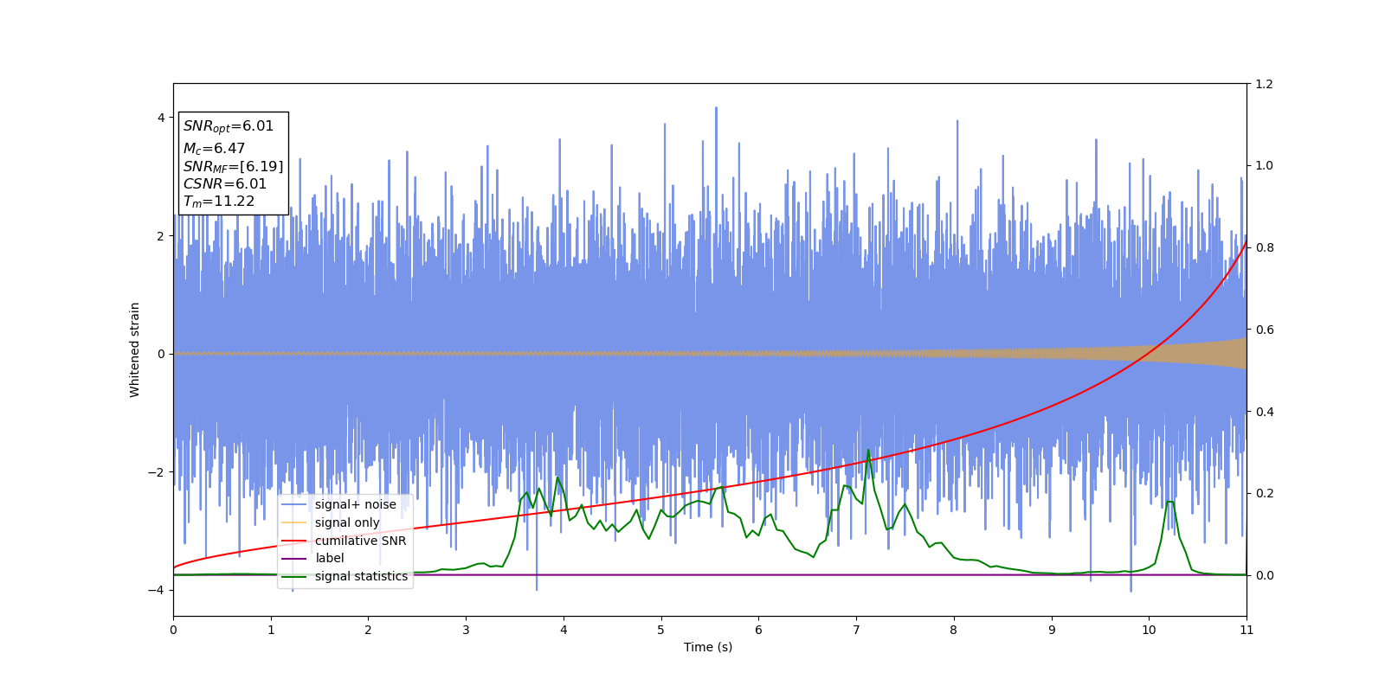Click the 'Time (s)' x-axis label
1385x692 pixels.
[708, 647]
